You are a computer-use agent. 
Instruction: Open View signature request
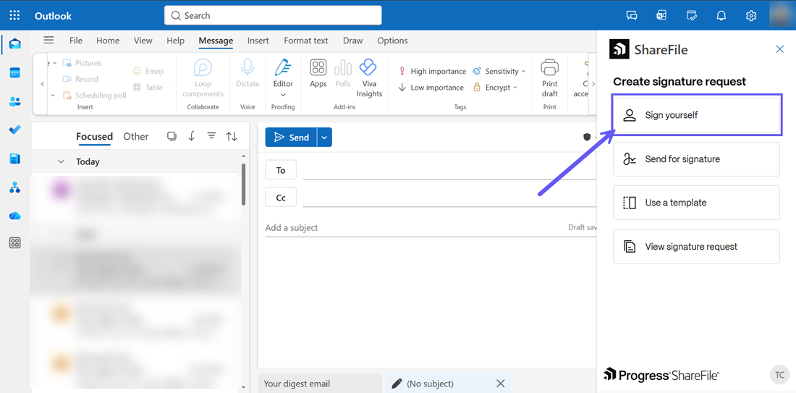coord(696,247)
